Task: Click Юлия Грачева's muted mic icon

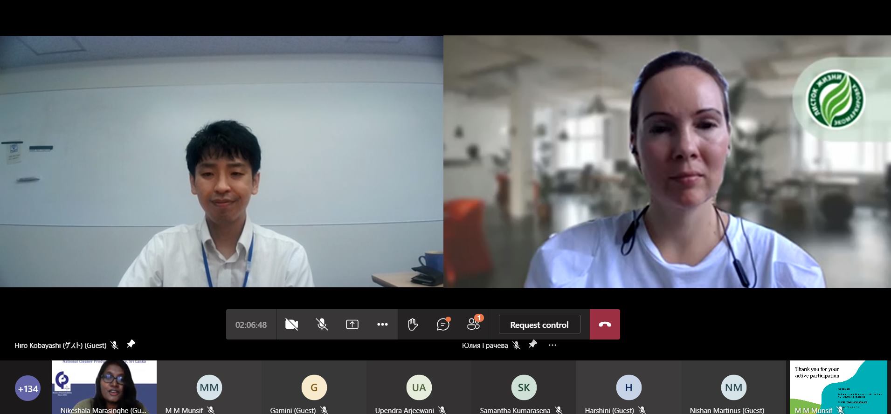Action: (516, 346)
